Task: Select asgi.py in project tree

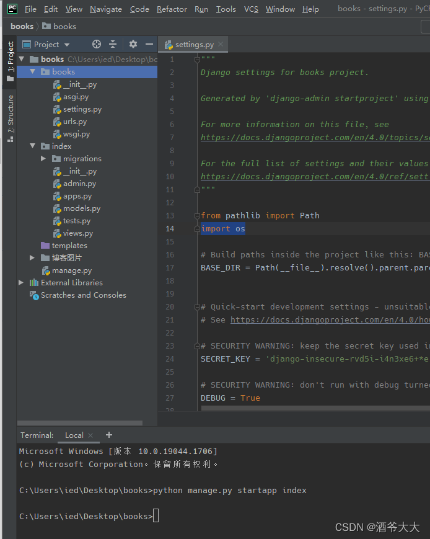Action: coord(71,97)
